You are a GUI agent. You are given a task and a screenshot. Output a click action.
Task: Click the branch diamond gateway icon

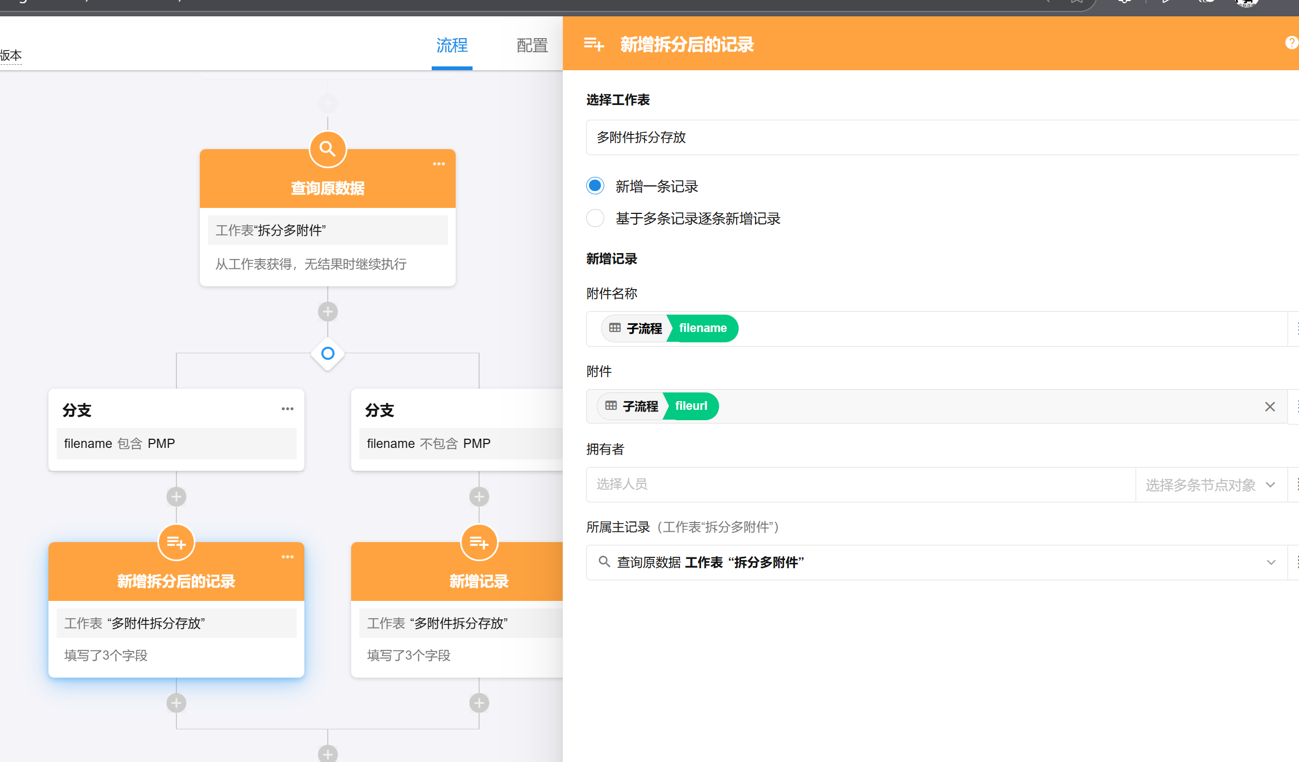click(x=327, y=353)
